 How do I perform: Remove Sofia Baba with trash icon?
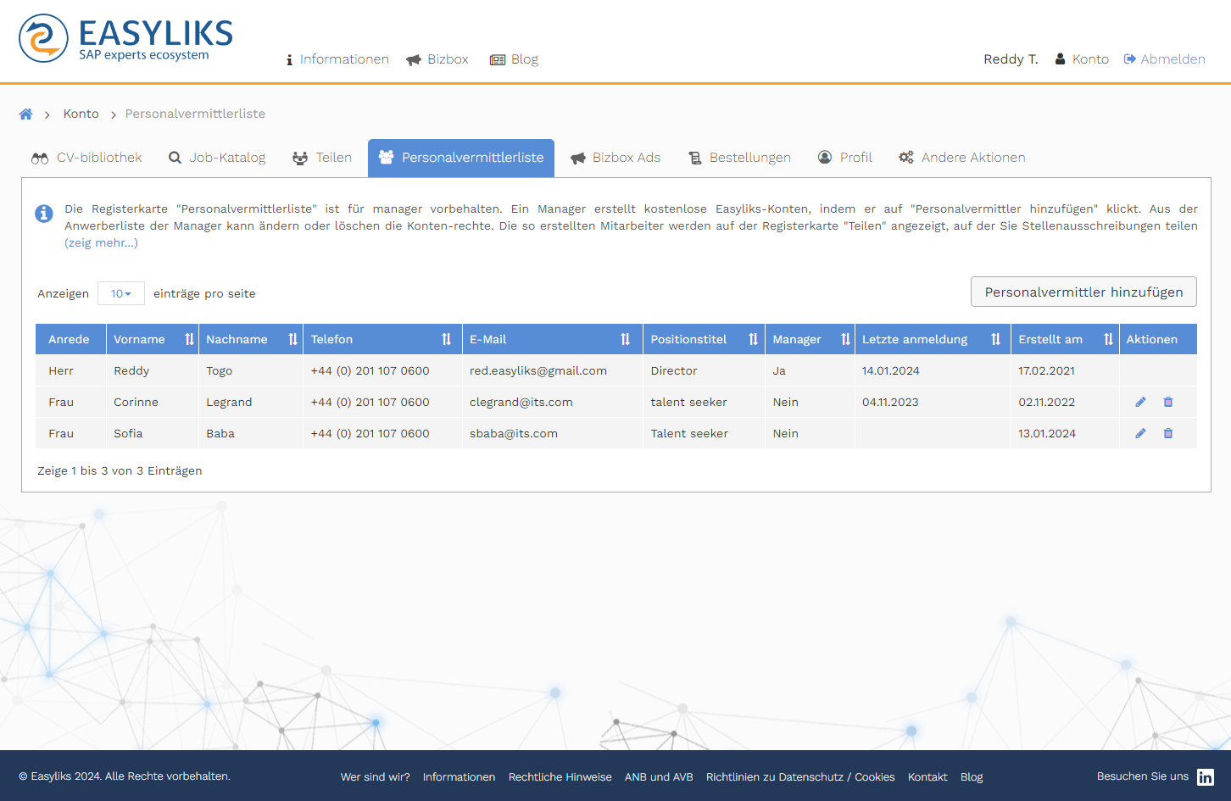pyautogui.click(x=1168, y=433)
